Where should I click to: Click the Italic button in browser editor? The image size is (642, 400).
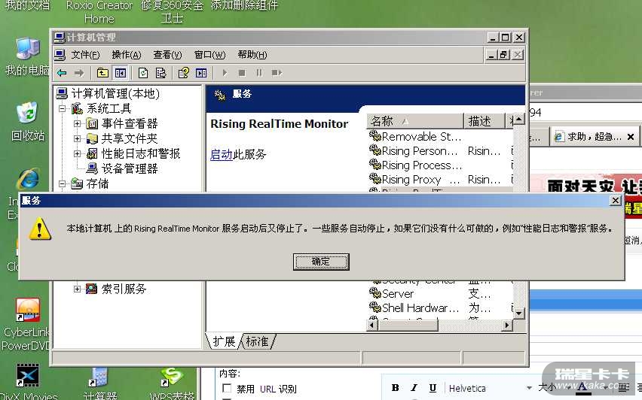coord(414,388)
